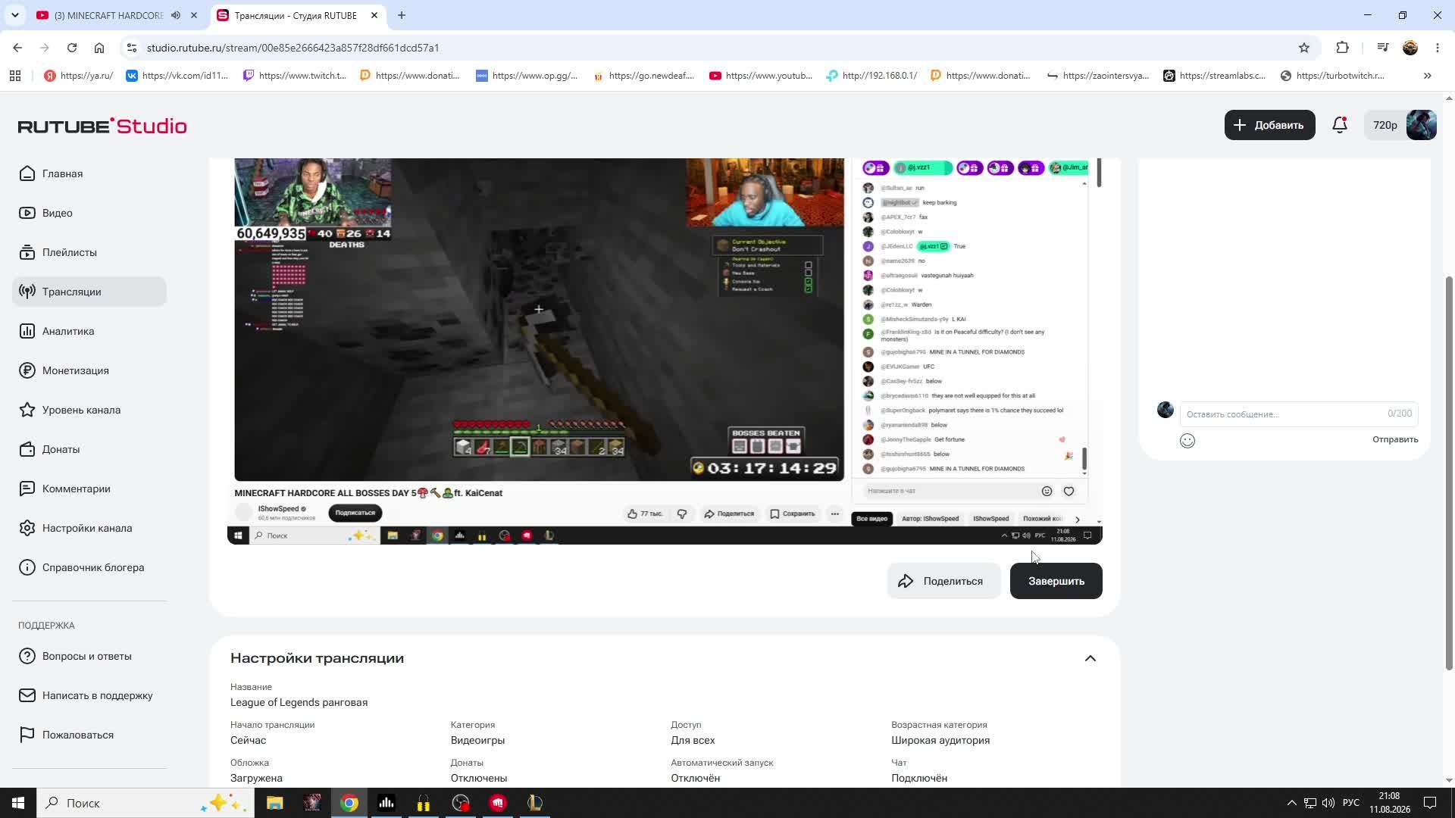
Task: Select Трансляции in the sidebar
Action: (x=89, y=292)
